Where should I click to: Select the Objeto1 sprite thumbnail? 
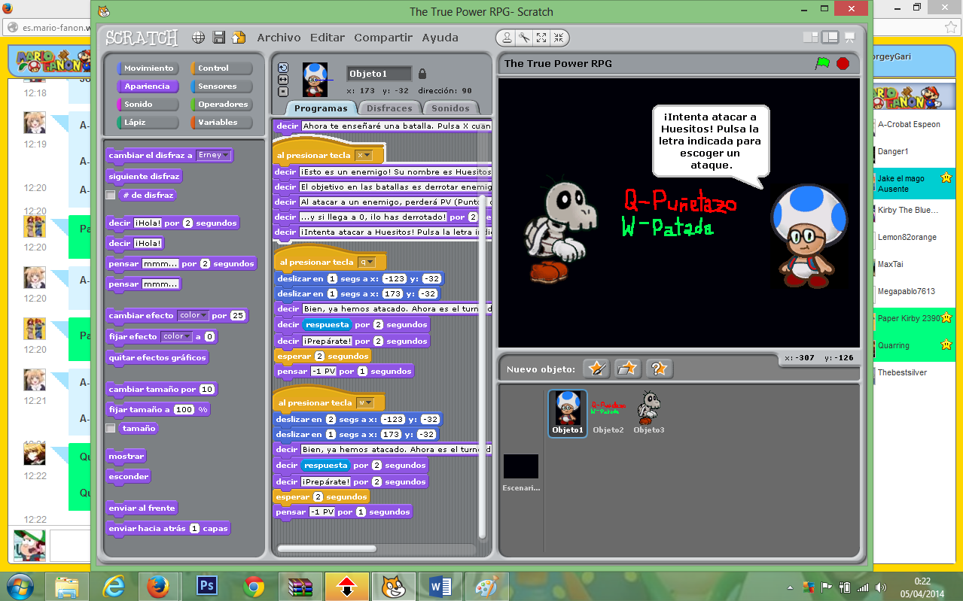tap(568, 413)
